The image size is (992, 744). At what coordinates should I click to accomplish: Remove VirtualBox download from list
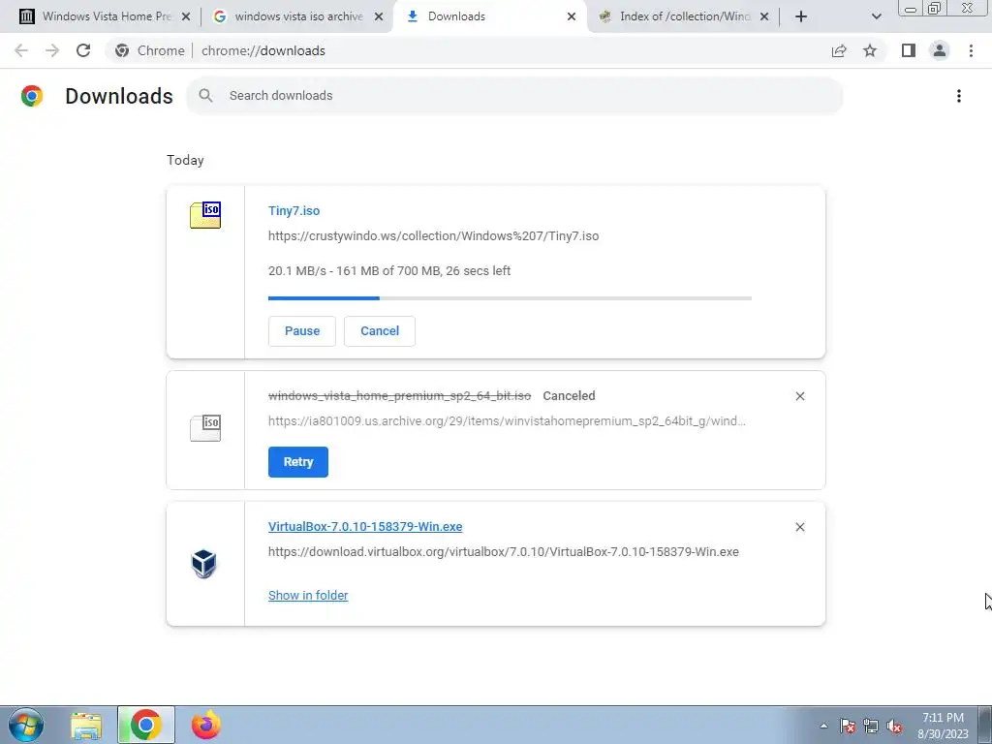click(x=800, y=527)
